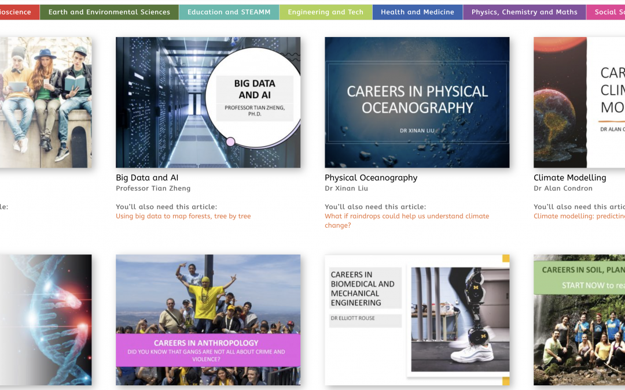625x390 pixels.
Task: Select Physics, Chemistry and Maths tab
Action: tap(524, 12)
